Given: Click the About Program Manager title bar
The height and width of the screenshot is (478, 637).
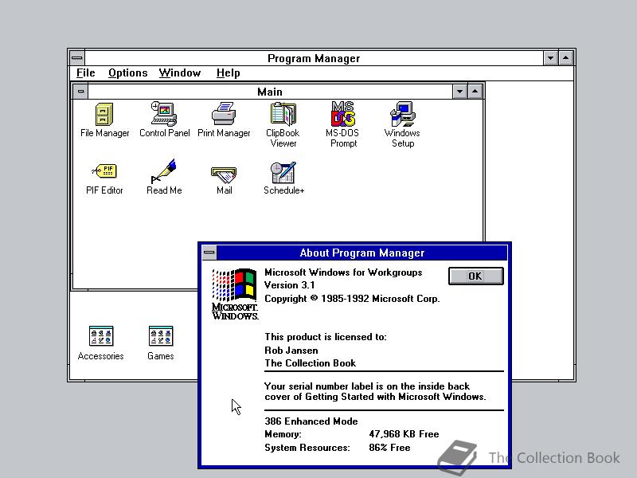Looking at the screenshot, I should click(362, 253).
